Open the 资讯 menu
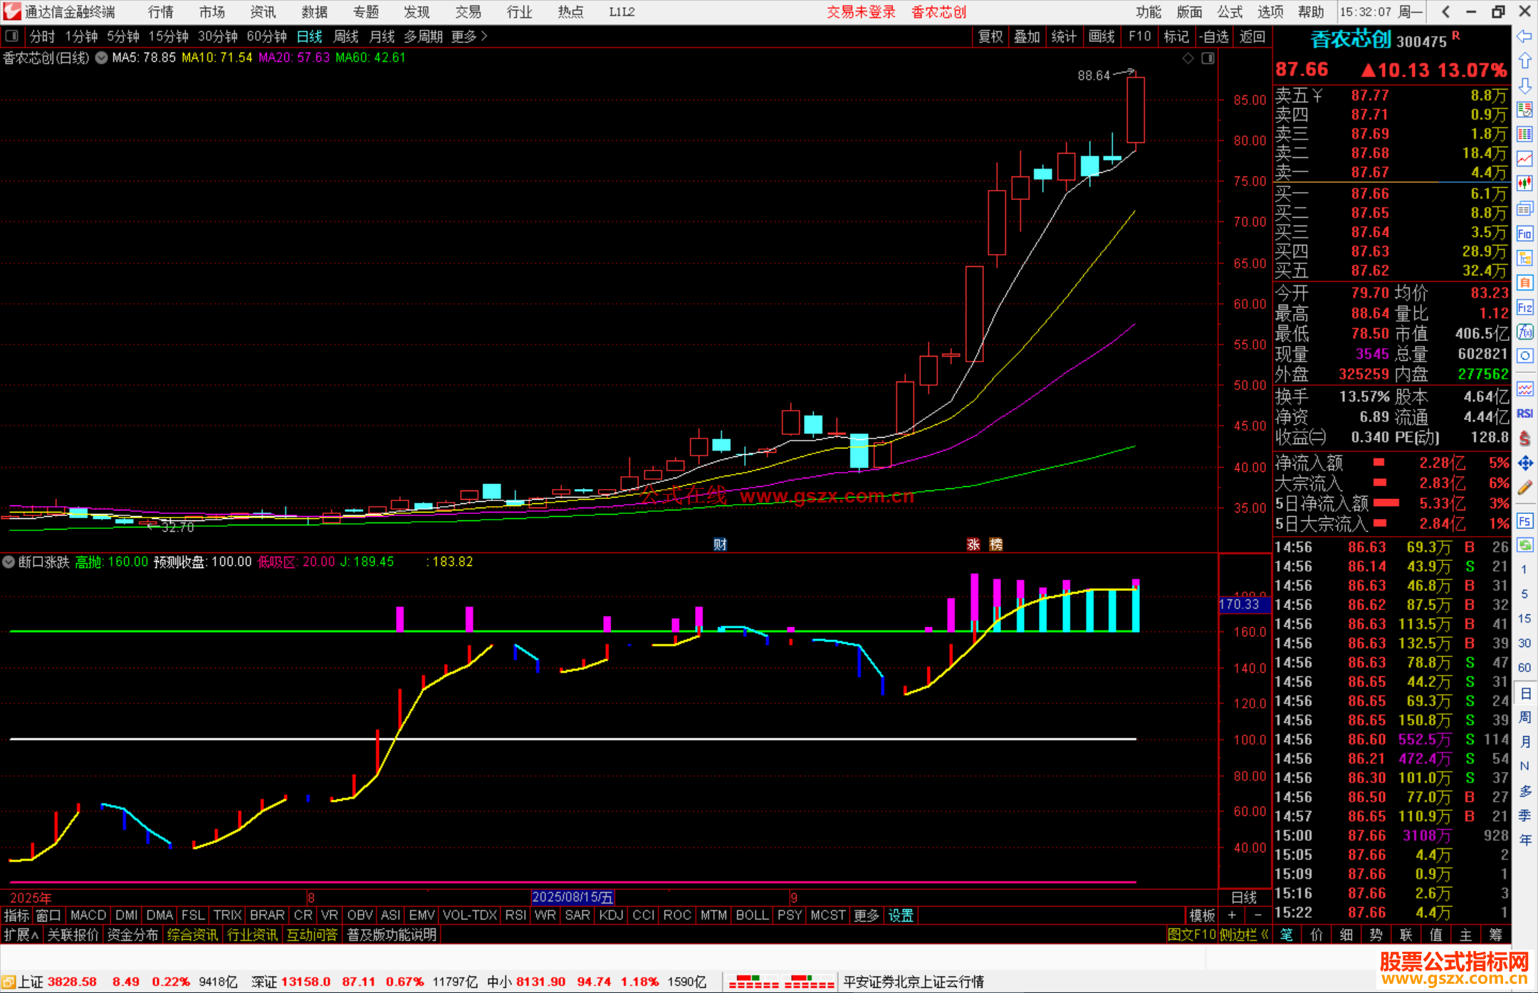Image resolution: width=1538 pixels, height=993 pixels. point(263,12)
